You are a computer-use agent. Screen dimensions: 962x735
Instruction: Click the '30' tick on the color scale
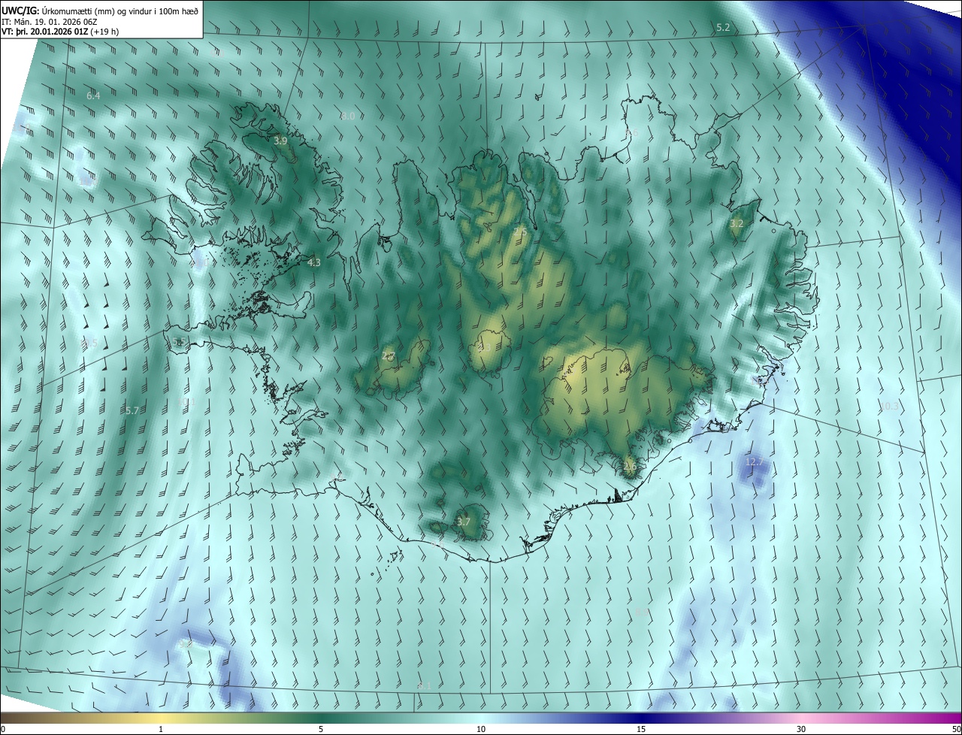click(801, 729)
